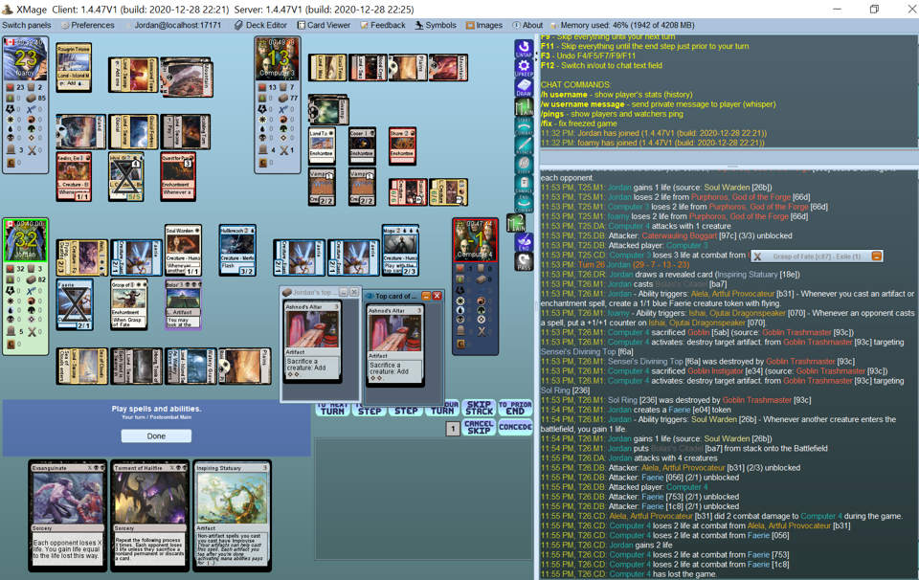Open the Card Viewer
Screen dimensions: 919x580
coord(324,26)
